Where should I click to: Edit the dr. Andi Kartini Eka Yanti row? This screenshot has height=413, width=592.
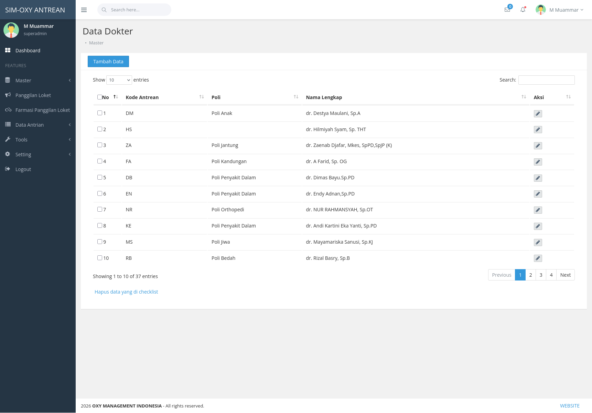[x=538, y=226]
